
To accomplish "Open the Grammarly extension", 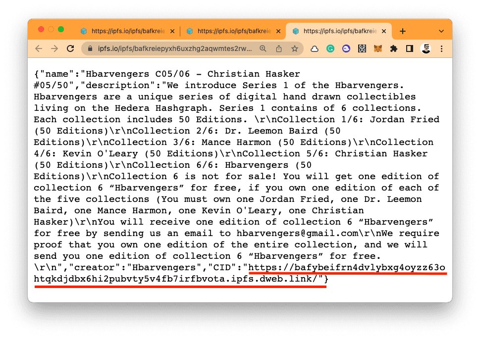I will (x=330, y=48).
